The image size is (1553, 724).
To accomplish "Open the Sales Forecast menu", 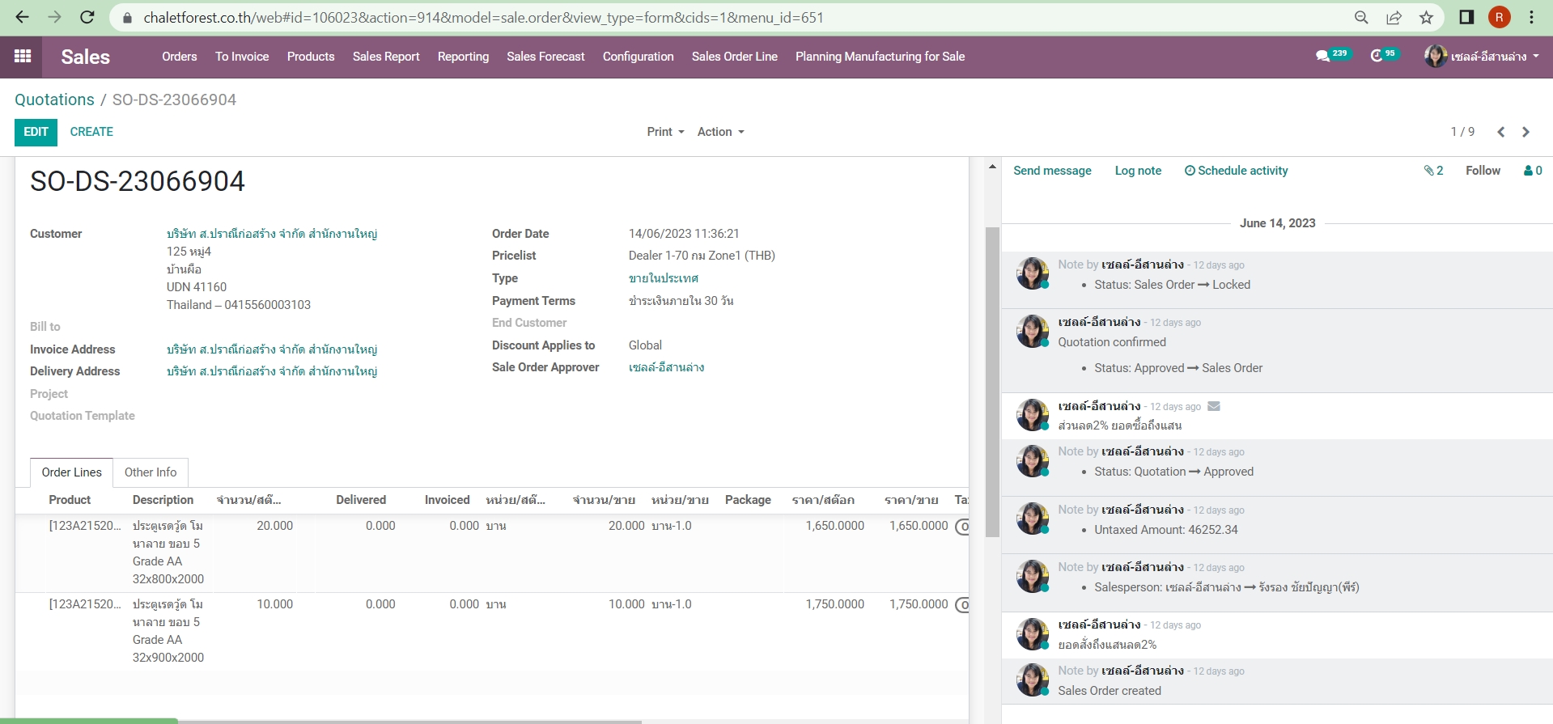I will (x=545, y=57).
